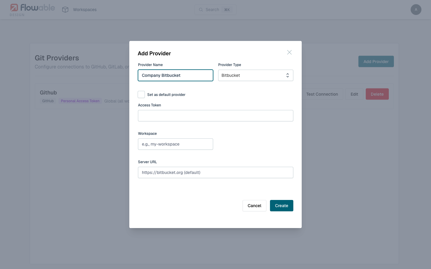Click the Personal Access Token tag
This screenshot has height=269, width=431.
coord(80,101)
